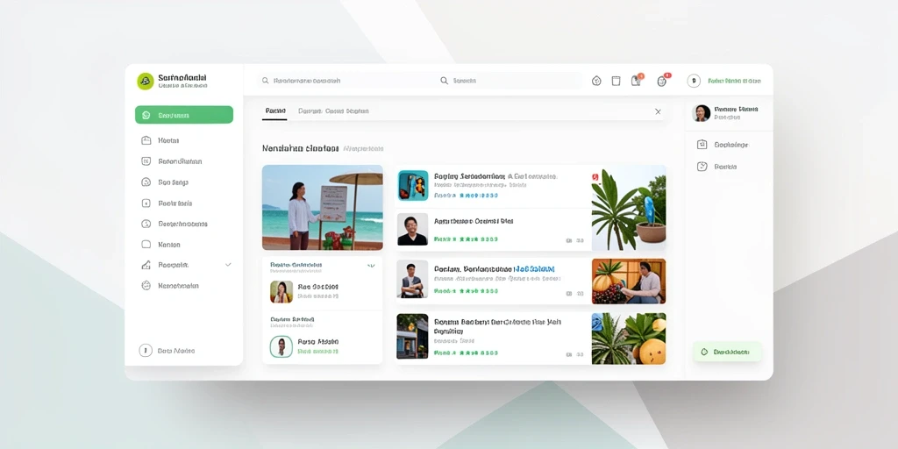
Task: Open the profile photo in right panel
Action: pyautogui.click(x=702, y=113)
